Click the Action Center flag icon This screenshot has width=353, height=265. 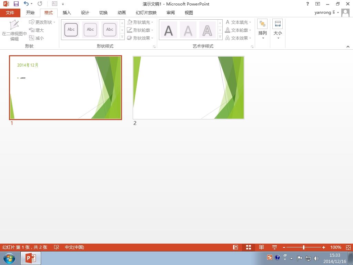(300, 258)
